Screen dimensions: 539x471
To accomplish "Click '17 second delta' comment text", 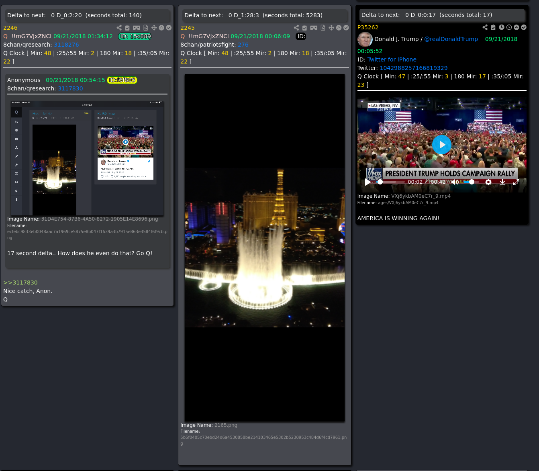I will [x=80, y=253].
